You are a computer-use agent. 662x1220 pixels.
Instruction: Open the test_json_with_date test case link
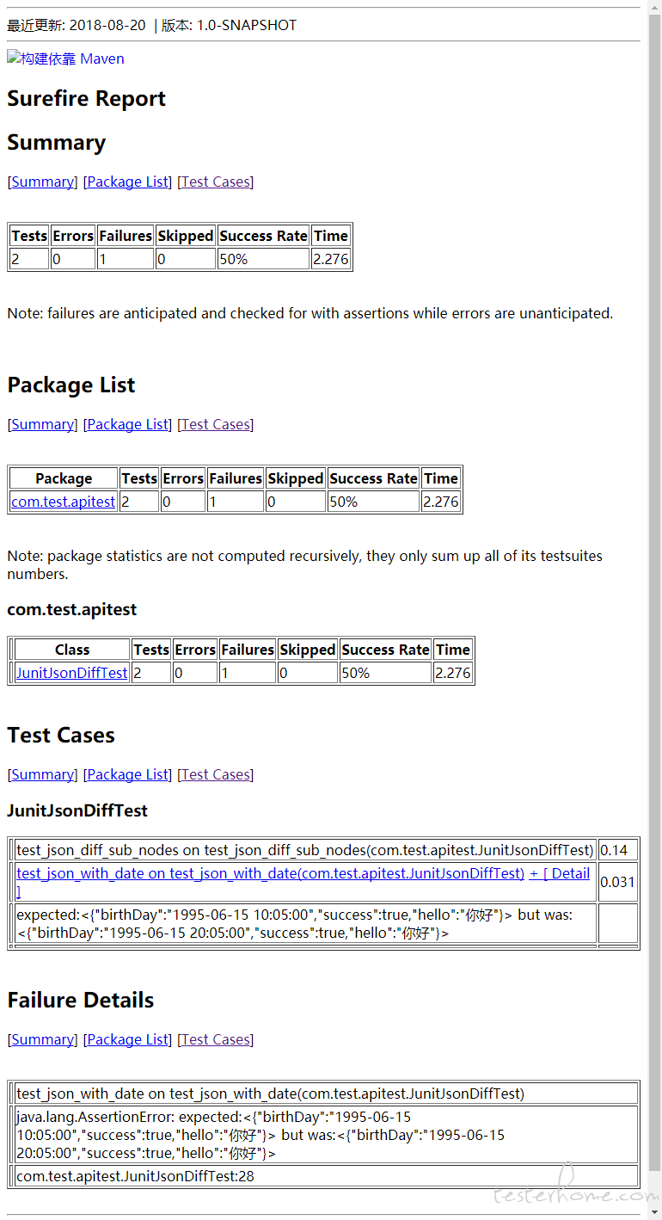(x=270, y=873)
